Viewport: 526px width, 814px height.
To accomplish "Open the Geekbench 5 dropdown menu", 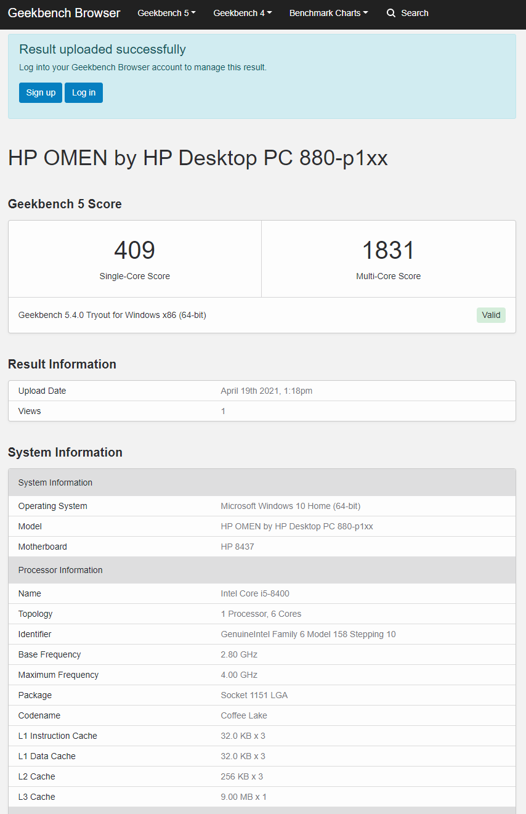I will point(167,13).
